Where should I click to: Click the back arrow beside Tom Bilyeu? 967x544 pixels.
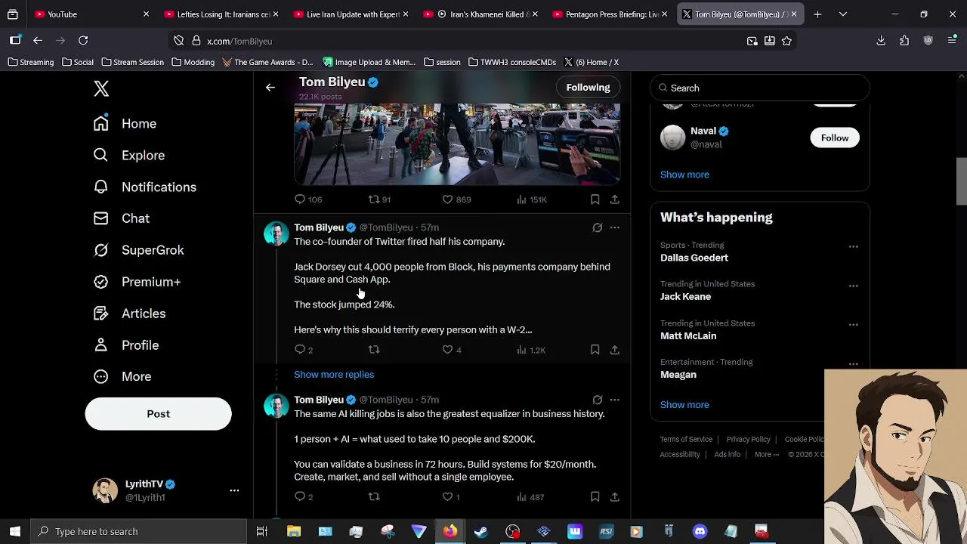pos(270,88)
